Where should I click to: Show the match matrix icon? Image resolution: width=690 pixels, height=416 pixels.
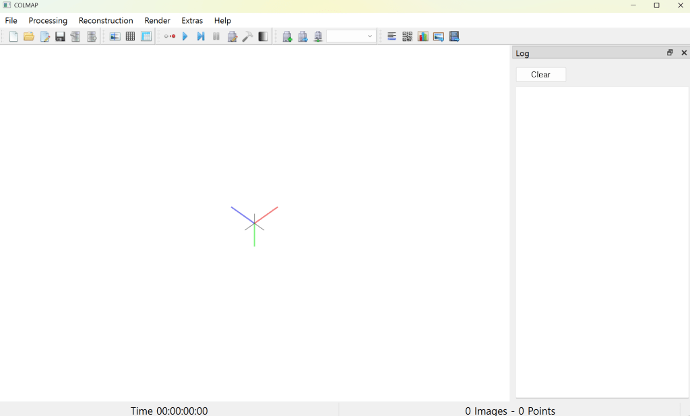(407, 36)
